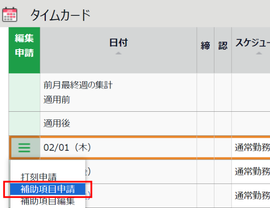Click the bottom-most 通常勤務 schedule cell
Image resolution: width=270 pixels, height=208 pixels.
[x=252, y=196]
